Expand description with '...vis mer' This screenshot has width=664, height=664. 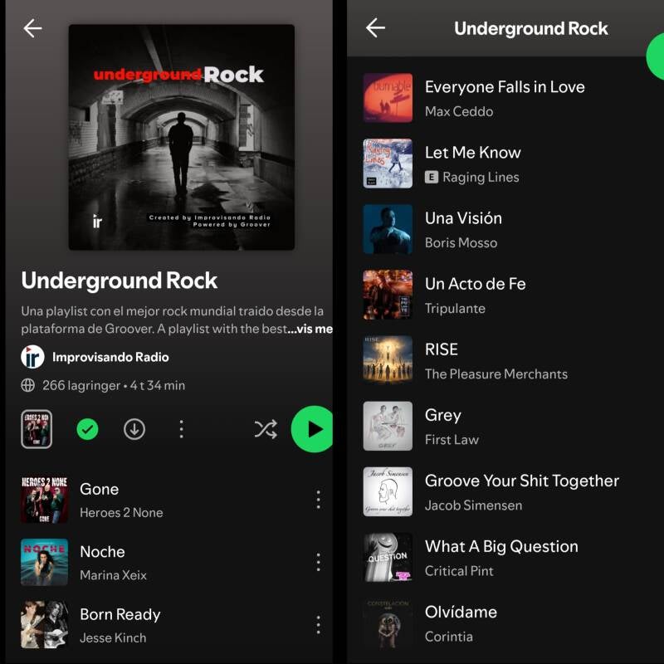point(310,329)
